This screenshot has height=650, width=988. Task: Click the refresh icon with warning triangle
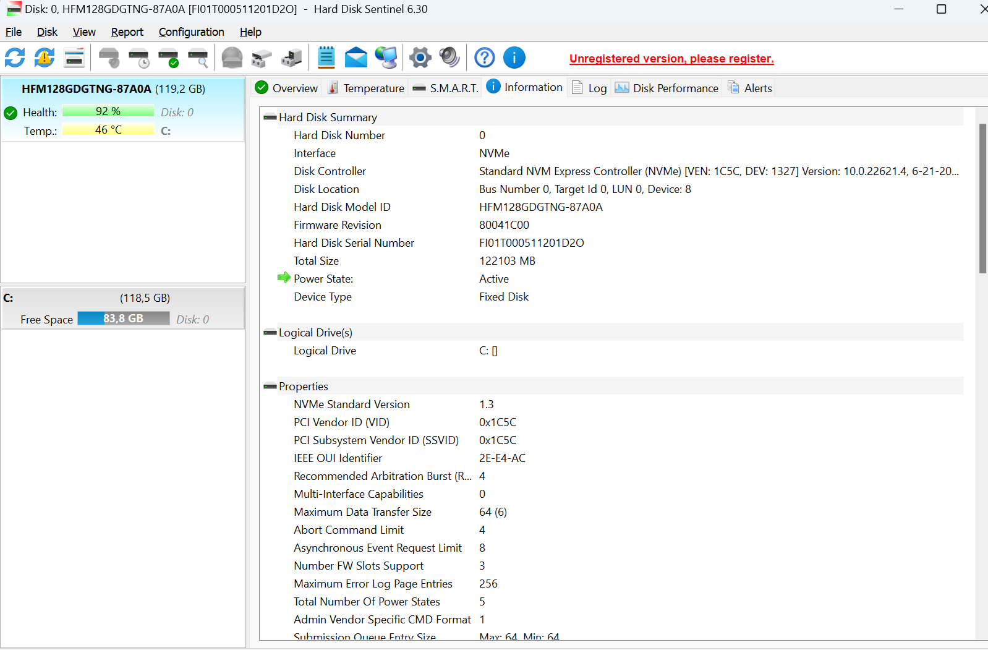[x=45, y=58]
